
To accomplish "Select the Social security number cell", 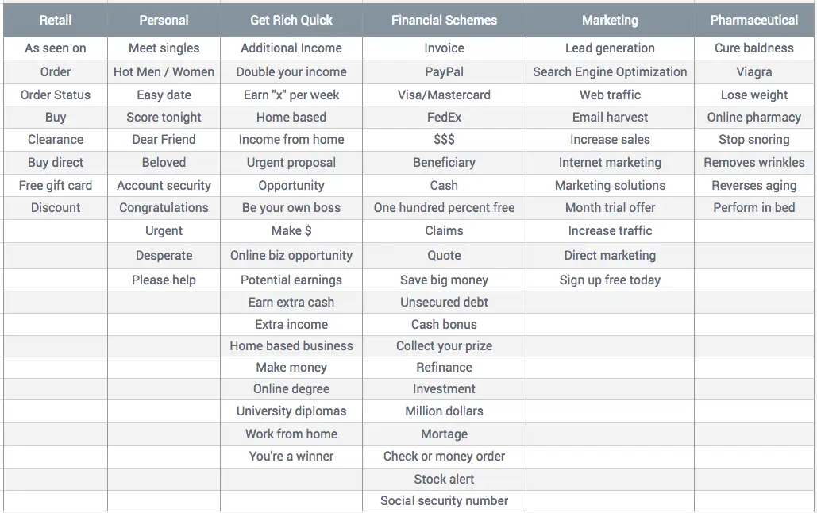I will [444, 500].
